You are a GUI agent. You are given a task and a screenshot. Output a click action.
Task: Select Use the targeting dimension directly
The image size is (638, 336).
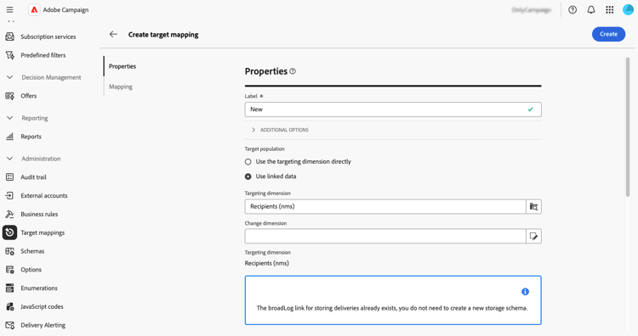248,161
